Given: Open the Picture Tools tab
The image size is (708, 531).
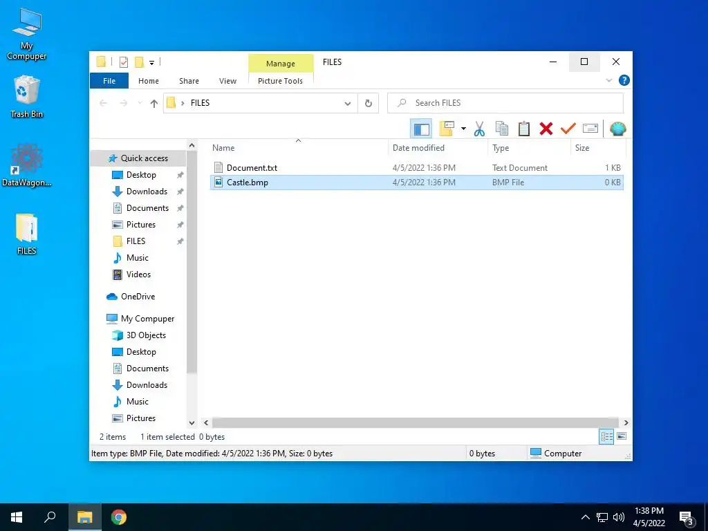Looking at the screenshot, I should (280, 81).
